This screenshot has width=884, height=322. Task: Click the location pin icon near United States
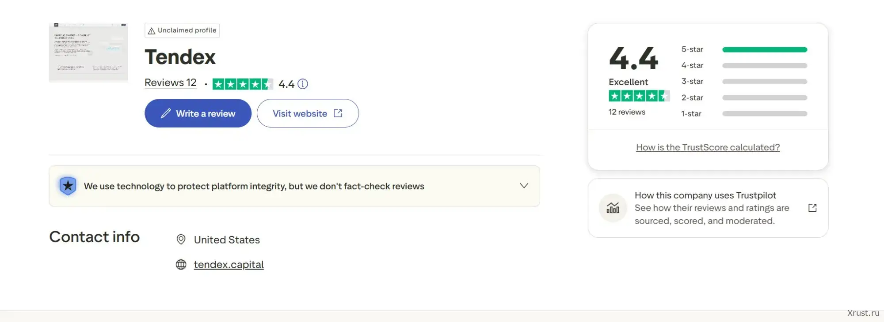[x=181, y=240]
